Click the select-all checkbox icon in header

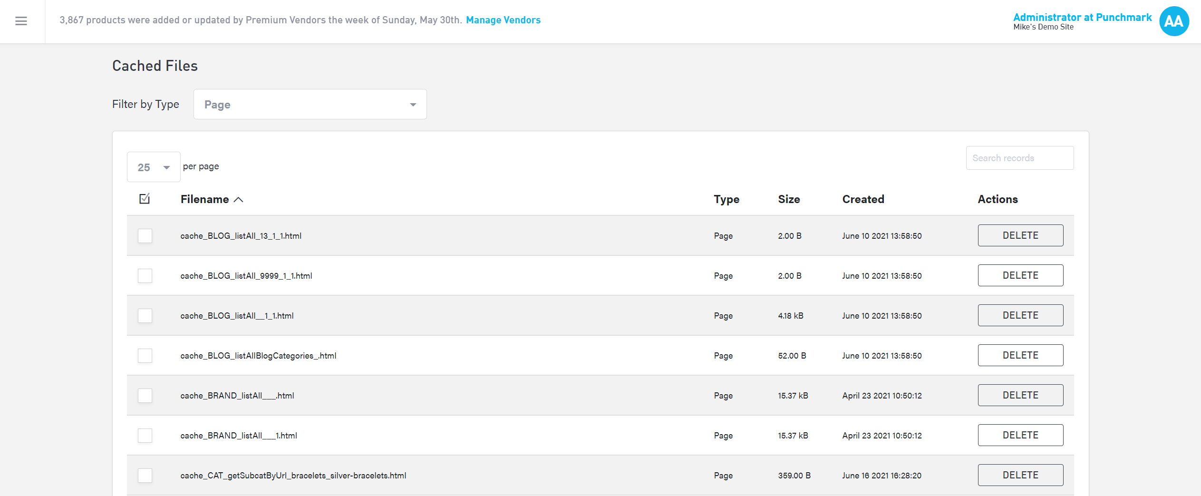145,199
